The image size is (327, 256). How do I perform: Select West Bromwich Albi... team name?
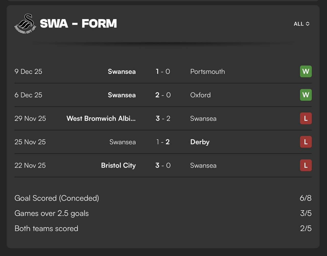[x=101, y=119]
